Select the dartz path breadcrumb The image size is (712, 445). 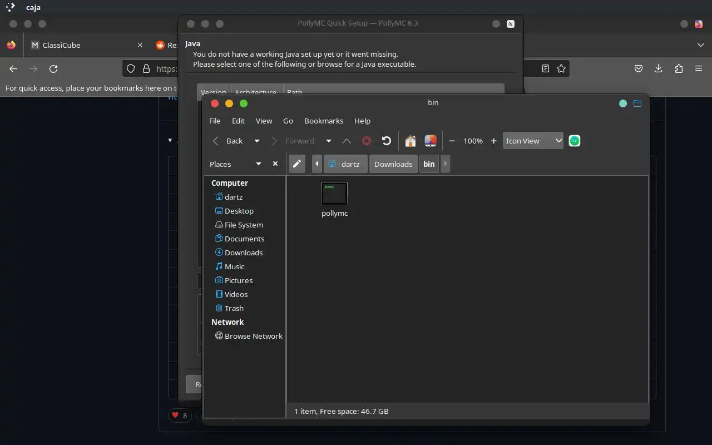pos(345,164)
